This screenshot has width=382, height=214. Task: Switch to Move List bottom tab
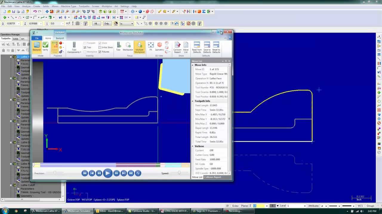[x=197, y=177]
